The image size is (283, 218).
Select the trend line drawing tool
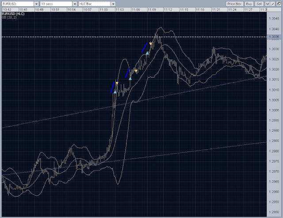click(273, 4)
